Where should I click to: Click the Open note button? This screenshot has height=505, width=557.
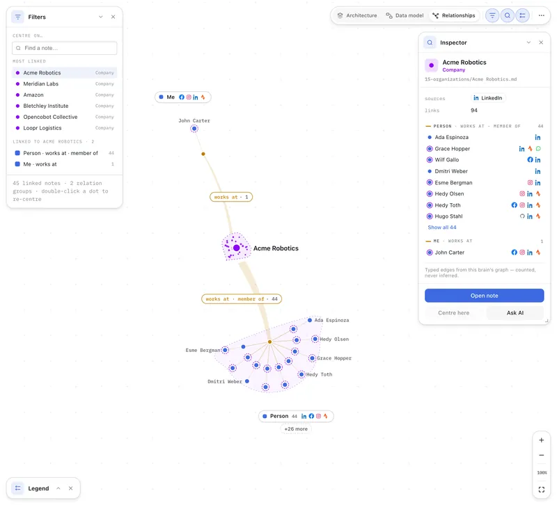[484, 296]
